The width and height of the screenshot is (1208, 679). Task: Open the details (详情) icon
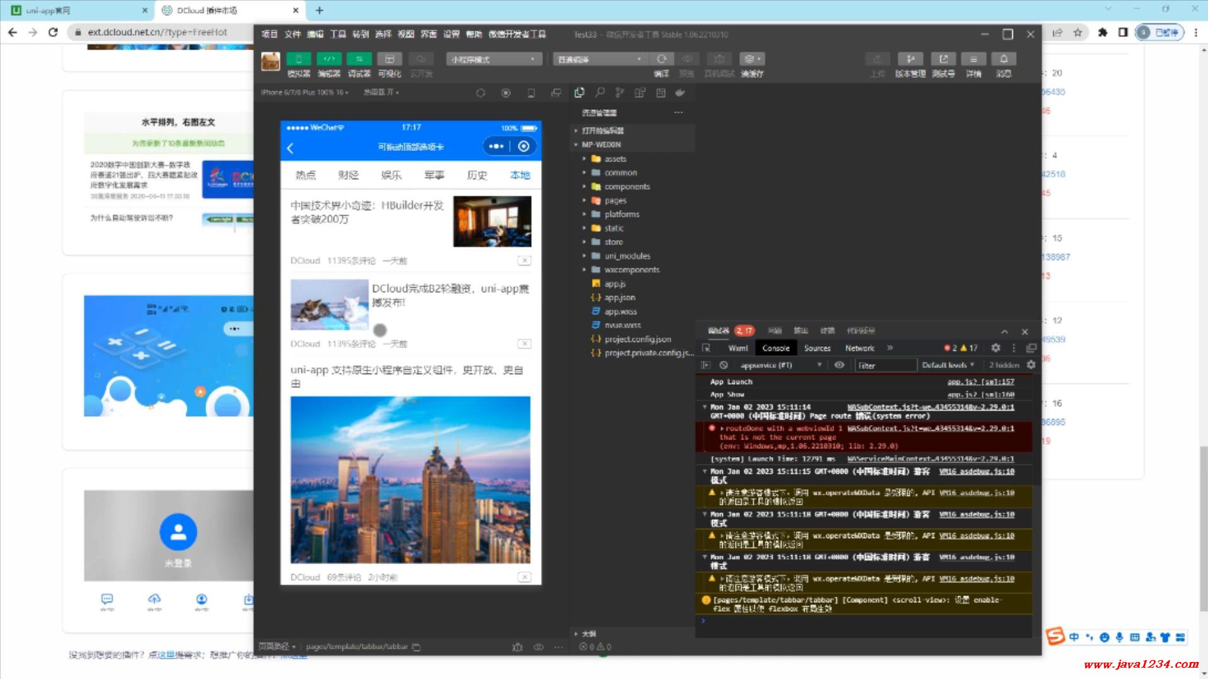click(x=973, y=59)
